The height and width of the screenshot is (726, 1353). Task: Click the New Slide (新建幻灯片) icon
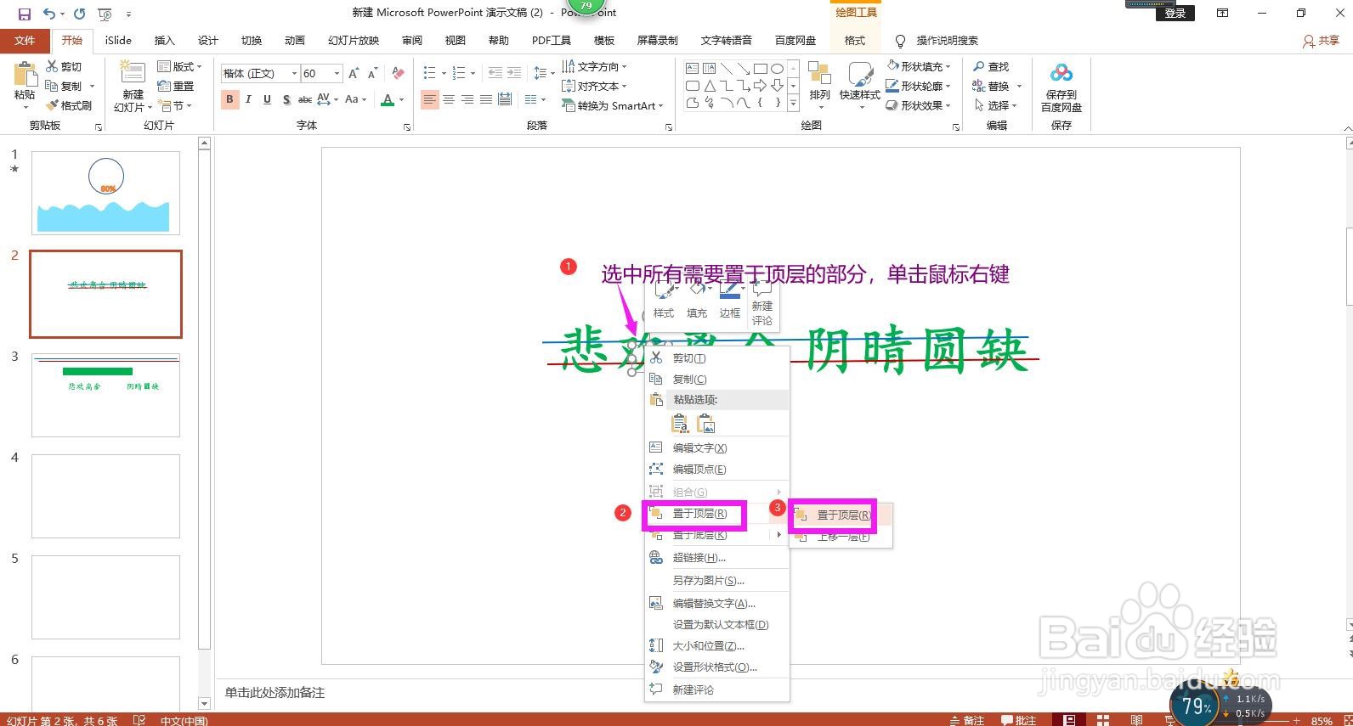(133, 71)
